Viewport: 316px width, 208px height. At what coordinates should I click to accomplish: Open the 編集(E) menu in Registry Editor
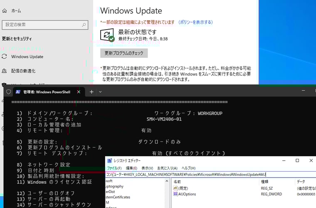pos(131,168)
